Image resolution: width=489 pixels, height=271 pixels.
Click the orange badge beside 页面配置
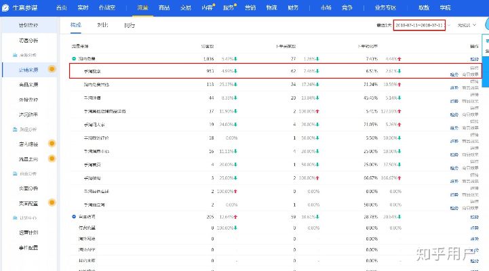point(52,203)
